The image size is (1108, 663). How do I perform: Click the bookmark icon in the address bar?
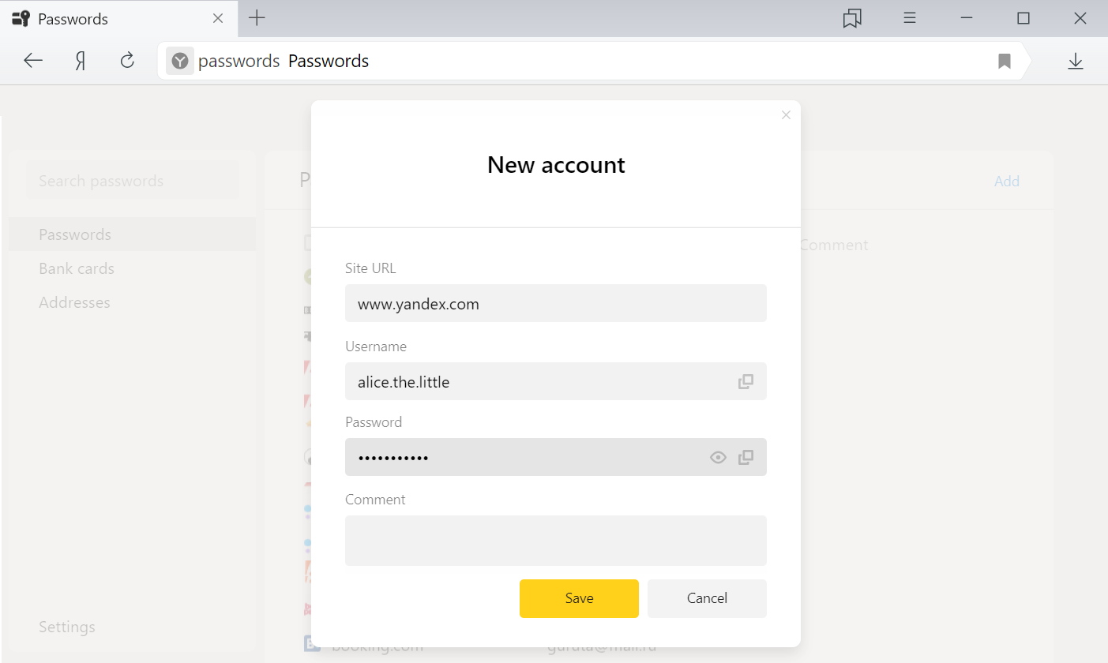click(x=1005, y=62)
